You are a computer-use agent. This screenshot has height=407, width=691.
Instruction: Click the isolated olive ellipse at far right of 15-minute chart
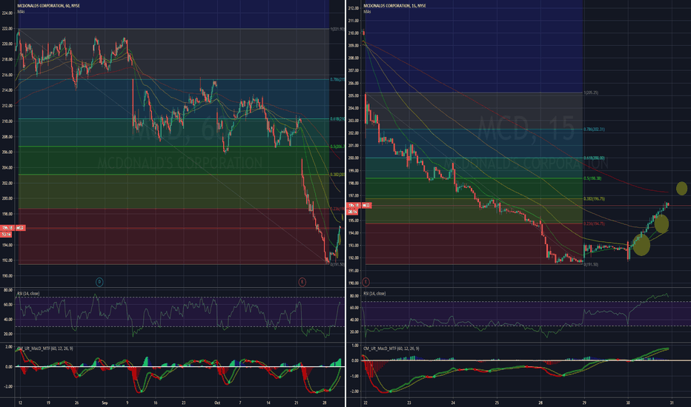(x=681, y=188)
